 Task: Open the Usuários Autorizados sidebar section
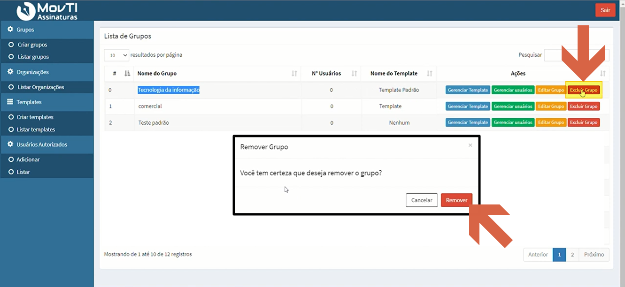(x=47, y=144)
